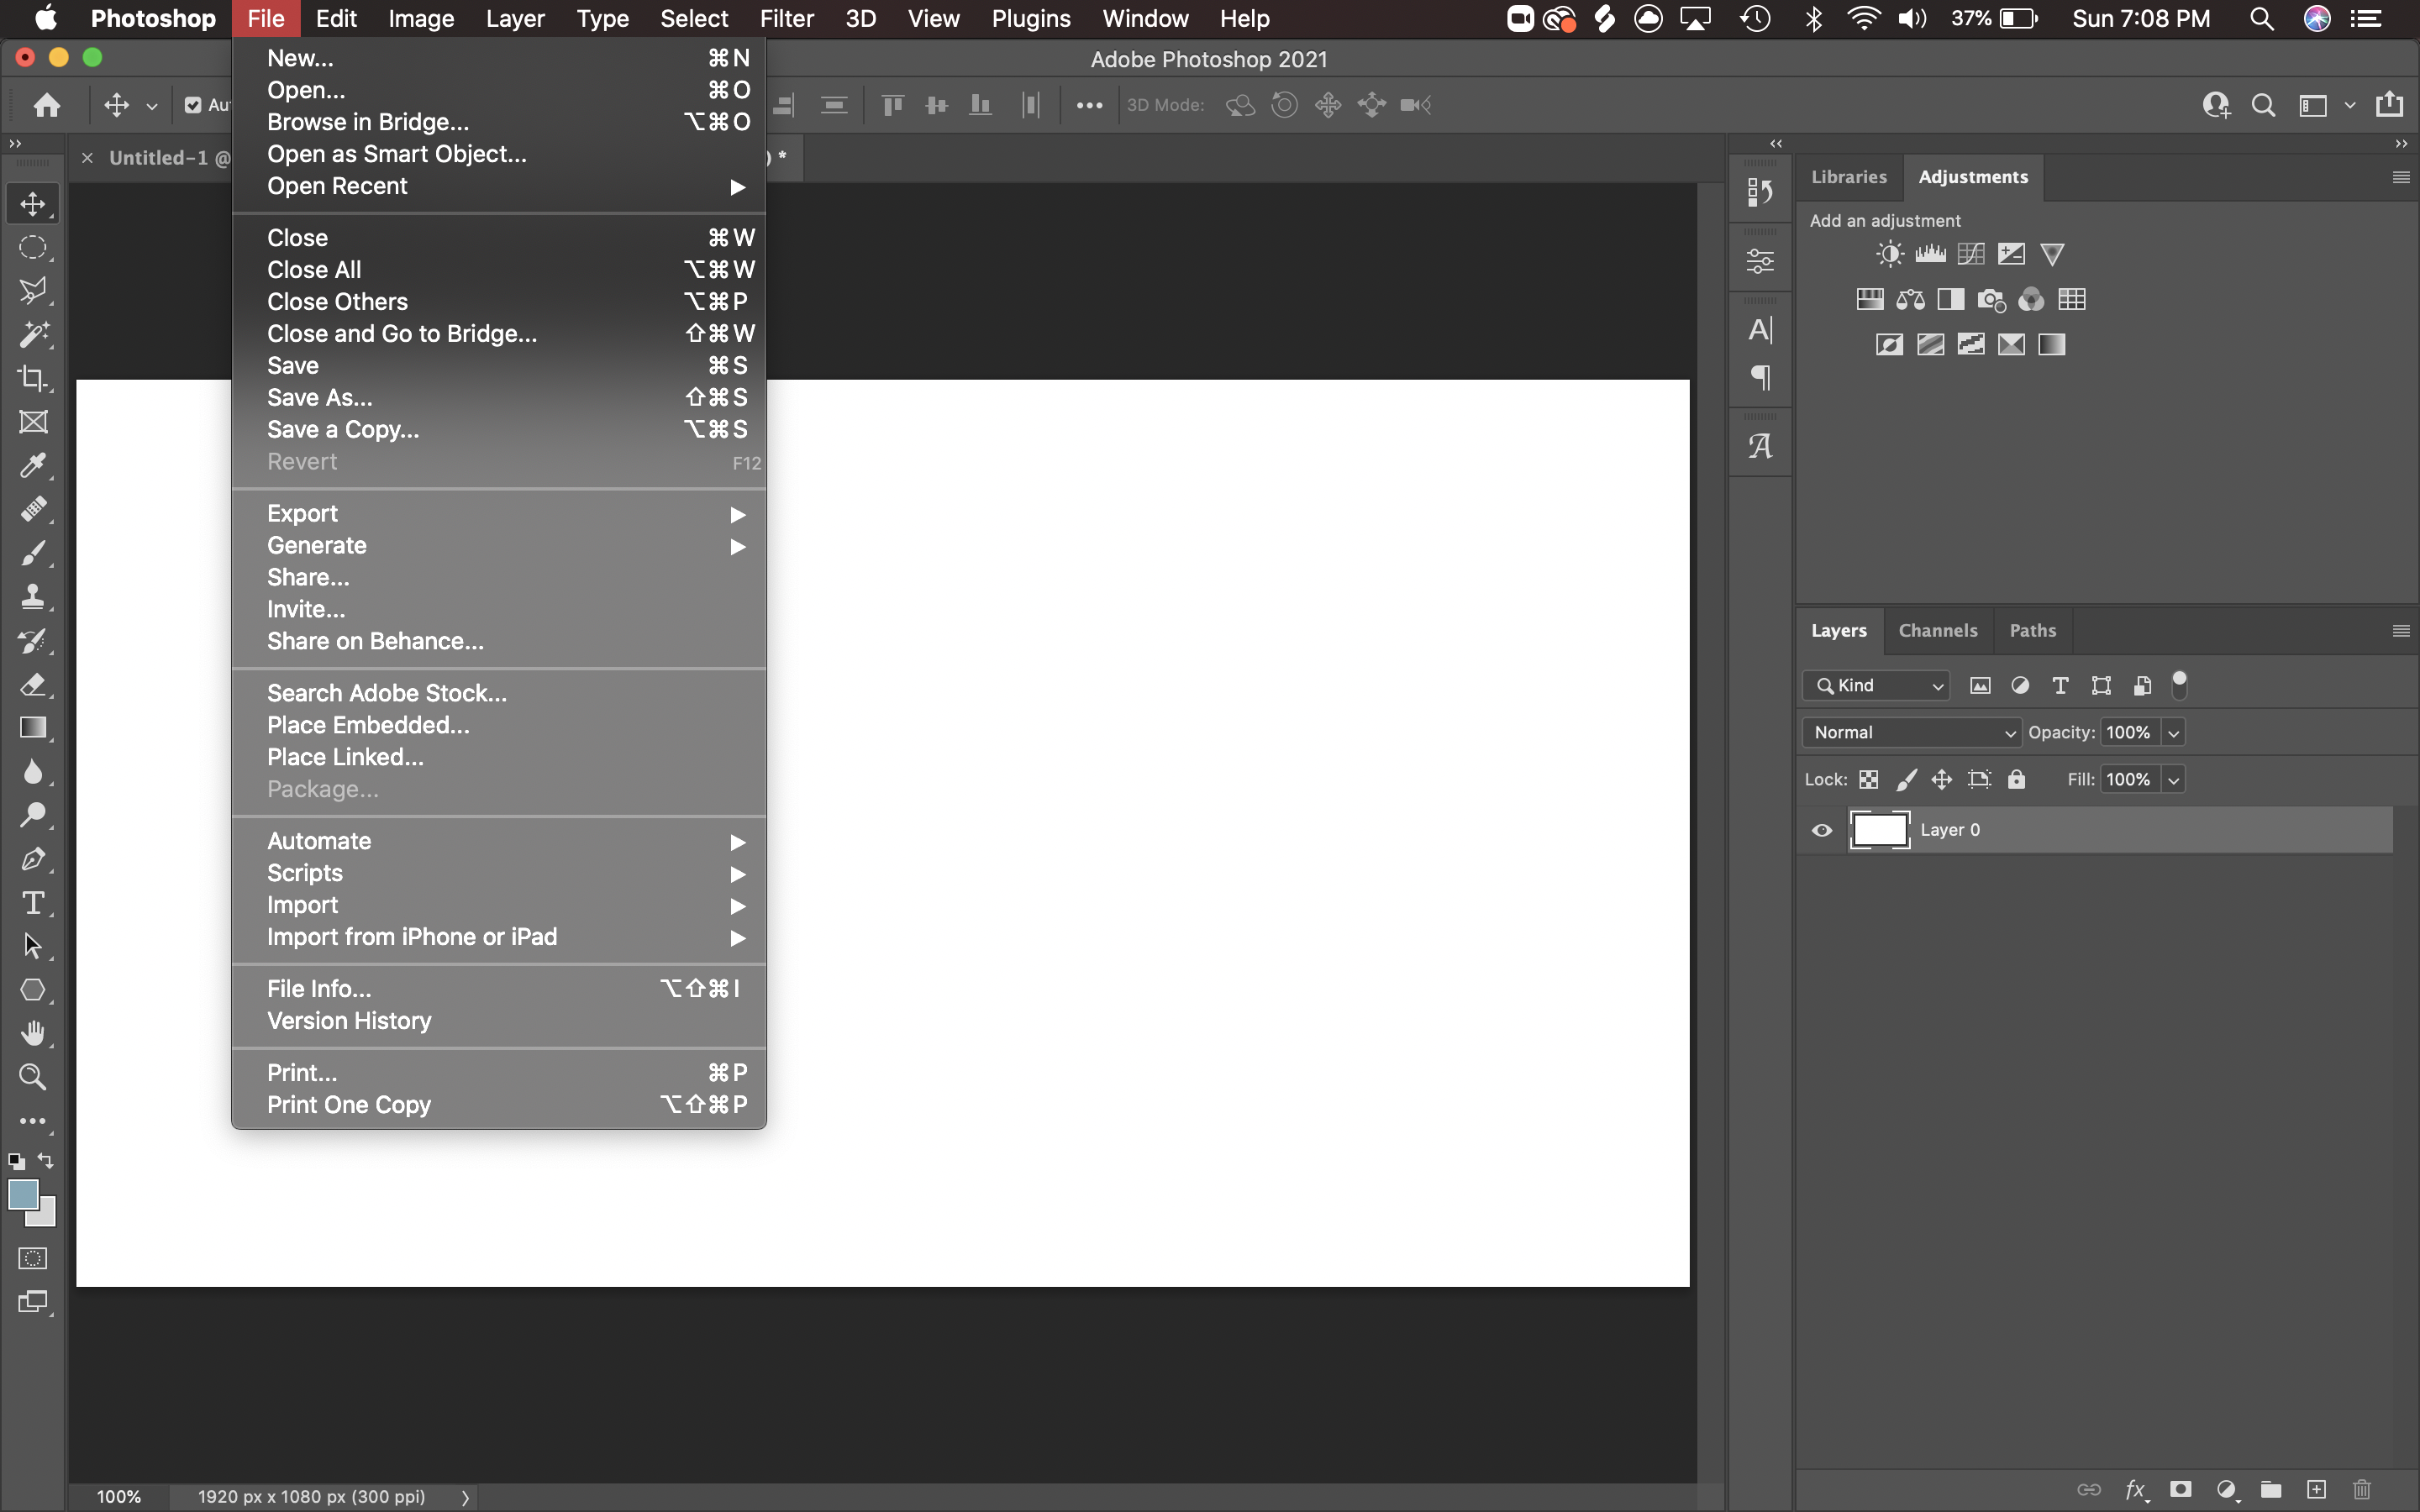Select the Crop tool
Image resolution: width=2420 pixels, height=1512 pixels.
point(33,379)
